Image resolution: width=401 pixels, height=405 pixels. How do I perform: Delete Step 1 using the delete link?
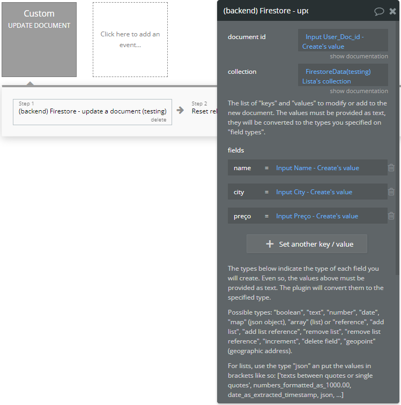click(x=158, y=120)
